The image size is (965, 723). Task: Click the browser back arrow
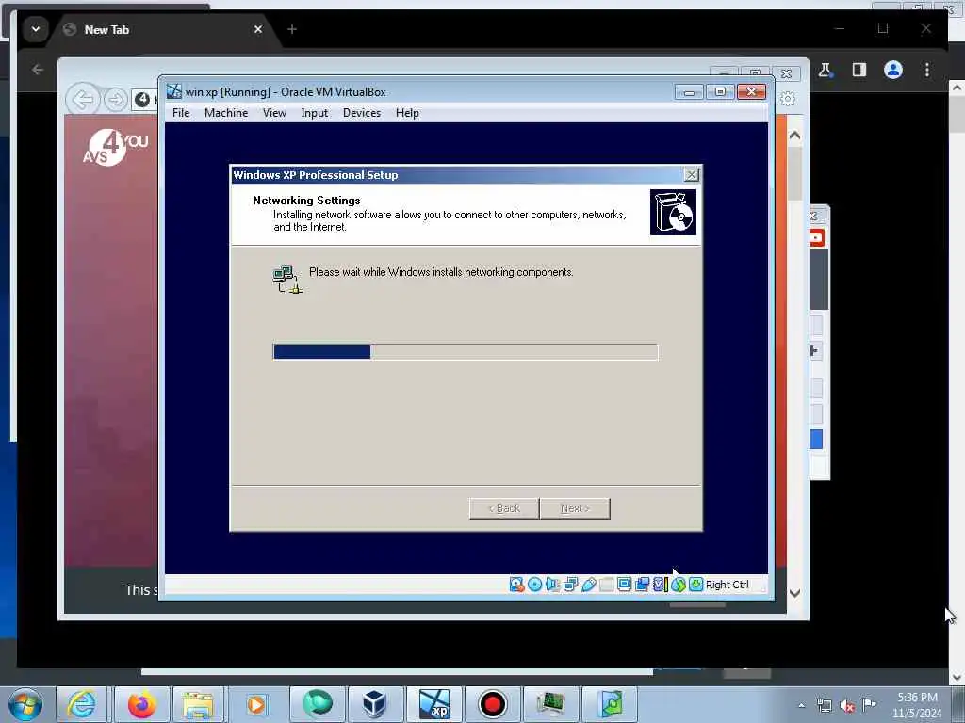(x=38, y=70)
